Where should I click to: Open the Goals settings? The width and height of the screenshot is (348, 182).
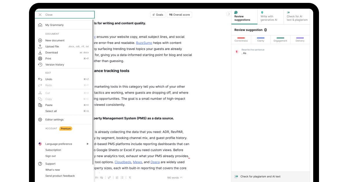pos(157,14)
